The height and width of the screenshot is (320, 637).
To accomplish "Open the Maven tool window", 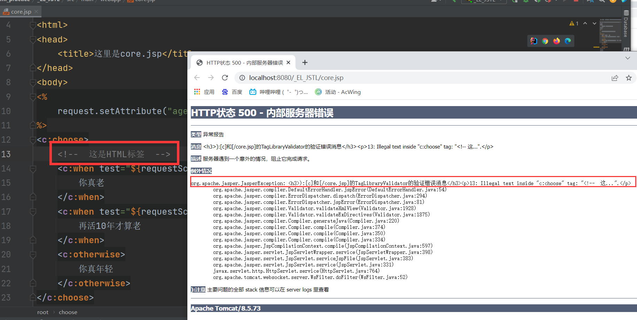I will coord(626,49).
